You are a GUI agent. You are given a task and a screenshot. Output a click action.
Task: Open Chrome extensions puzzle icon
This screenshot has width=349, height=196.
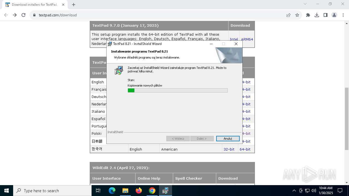[x=308, y=15]
